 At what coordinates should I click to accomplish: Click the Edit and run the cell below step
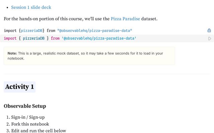[39, 131]
